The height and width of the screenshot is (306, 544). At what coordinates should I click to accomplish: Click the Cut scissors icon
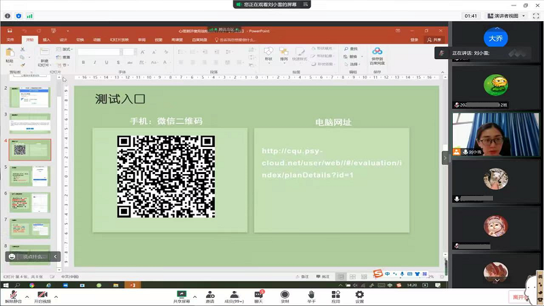[x=22, y=49]
